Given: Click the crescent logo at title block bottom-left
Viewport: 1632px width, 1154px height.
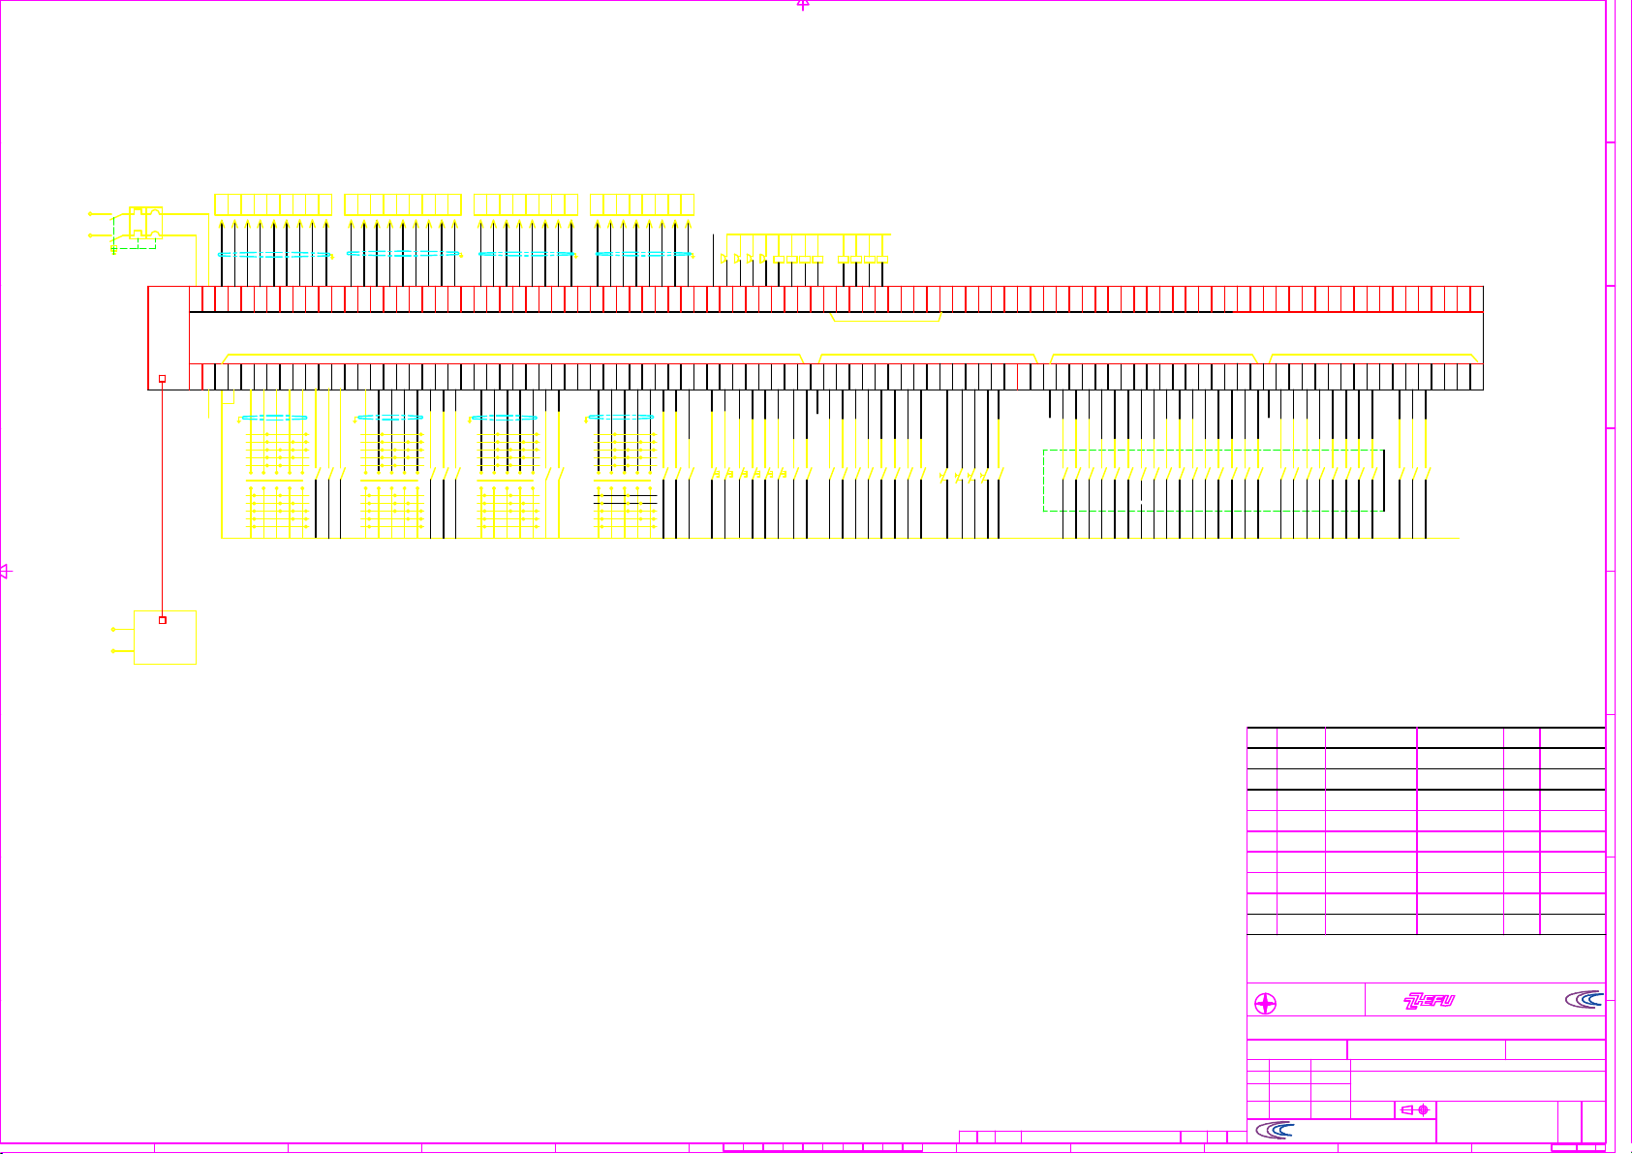Looking at the screenshot, I should 1275,1130.
